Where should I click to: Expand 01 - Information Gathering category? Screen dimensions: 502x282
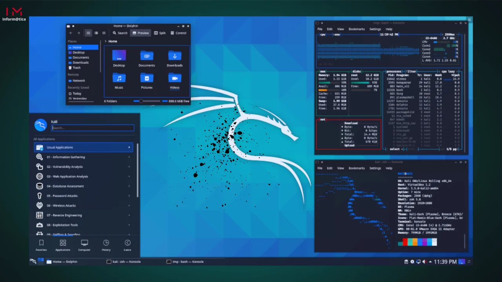tap(84, 157)
